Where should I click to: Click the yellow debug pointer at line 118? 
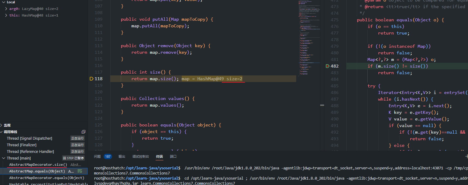(92, 79)
